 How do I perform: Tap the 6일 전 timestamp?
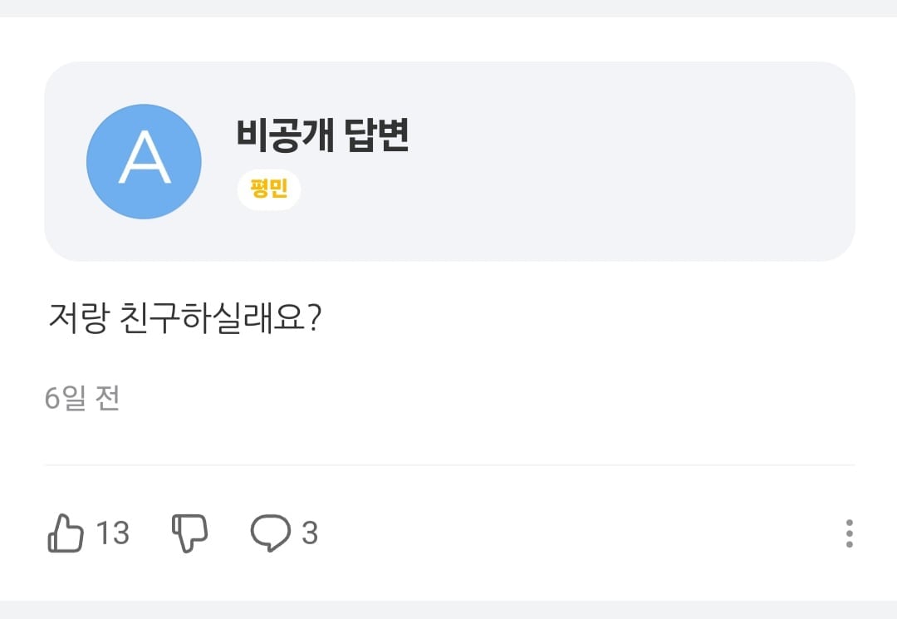pyautogui.click(x=82, y=398)
